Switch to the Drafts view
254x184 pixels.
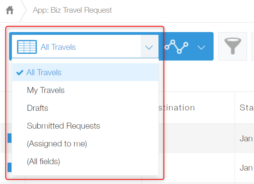tap(38, 108)
